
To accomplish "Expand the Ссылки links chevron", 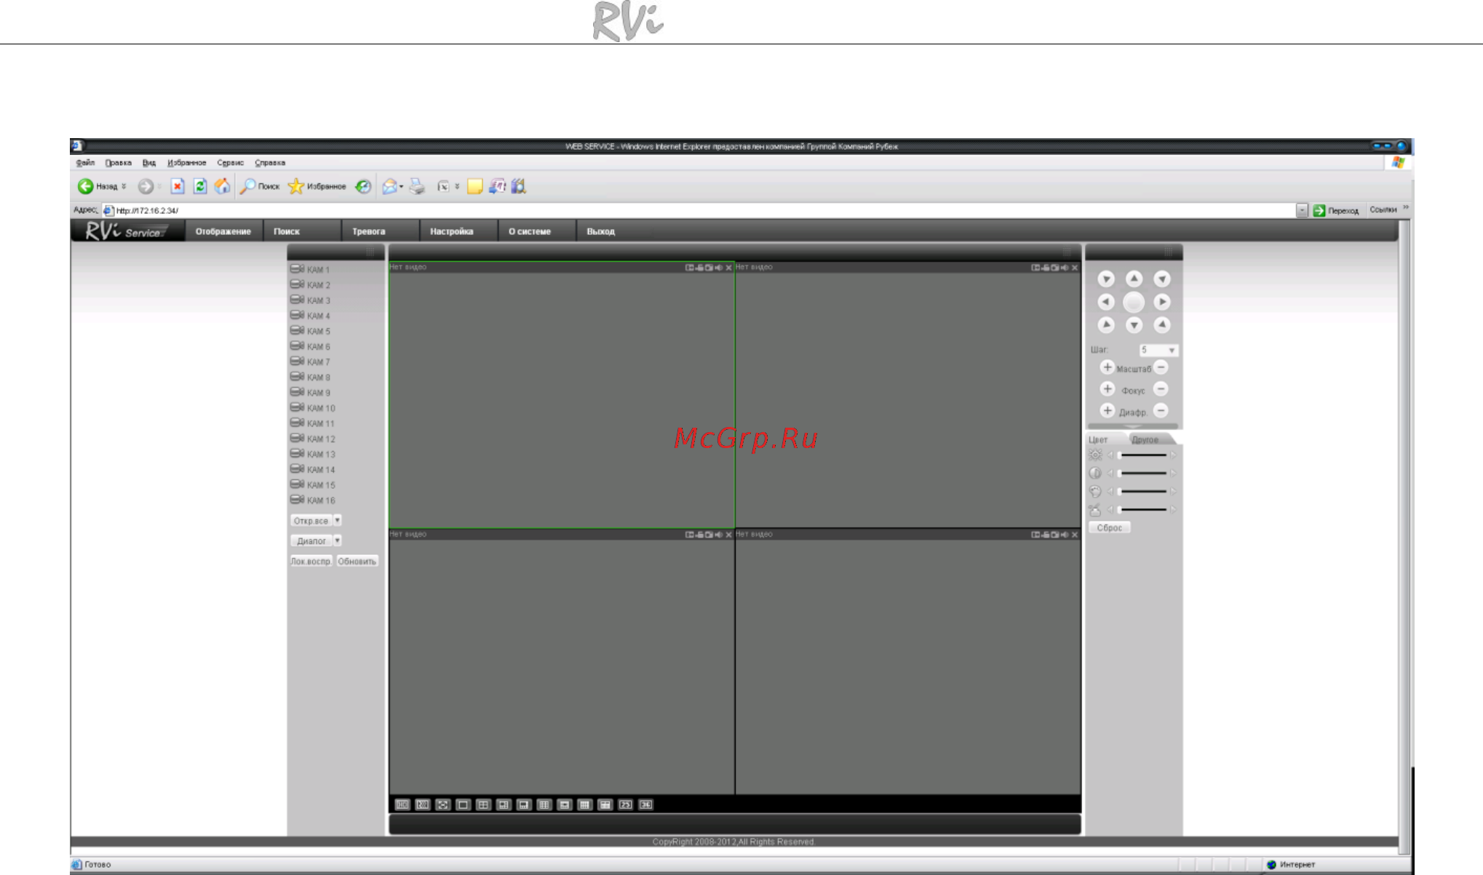I will (x=1406, y=209).
